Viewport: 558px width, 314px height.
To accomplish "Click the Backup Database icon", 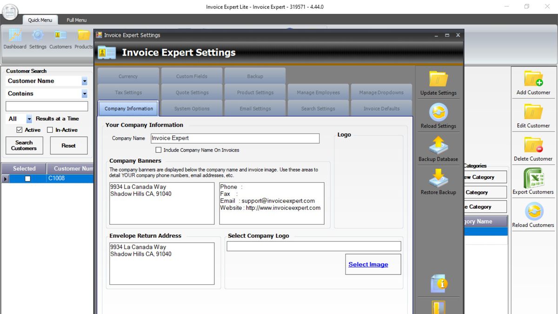I will click(438, 145).
